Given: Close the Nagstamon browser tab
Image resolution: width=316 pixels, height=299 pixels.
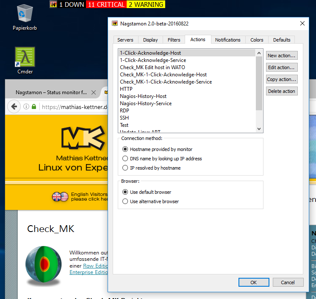Looking at the screenshot, I should [94, 92].
